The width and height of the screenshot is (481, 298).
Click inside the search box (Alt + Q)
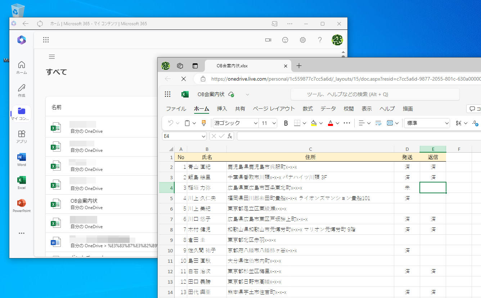[374, 94]
